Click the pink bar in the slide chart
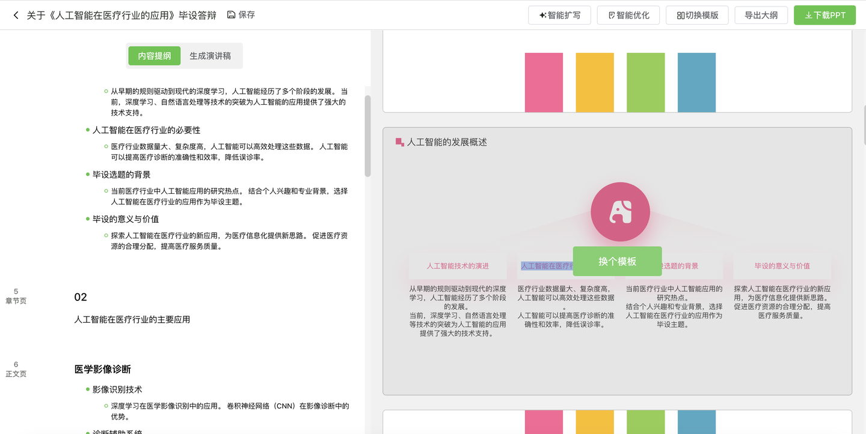 click(543, 82)
